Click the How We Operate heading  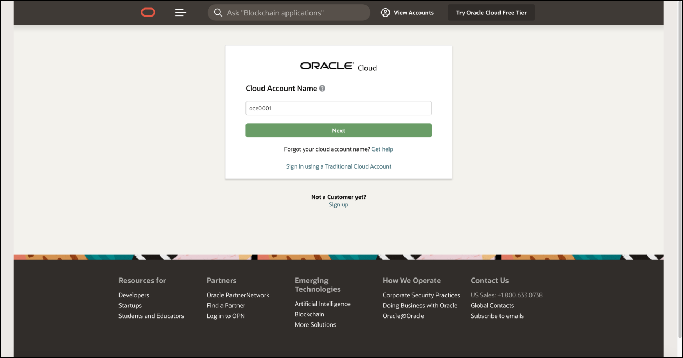pyautogui.click(x=411, y=281)
